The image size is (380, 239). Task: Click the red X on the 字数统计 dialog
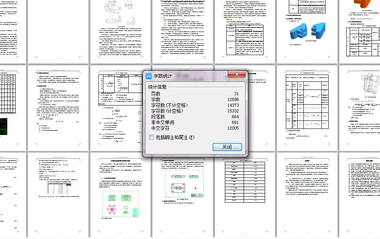pos(237,74)
